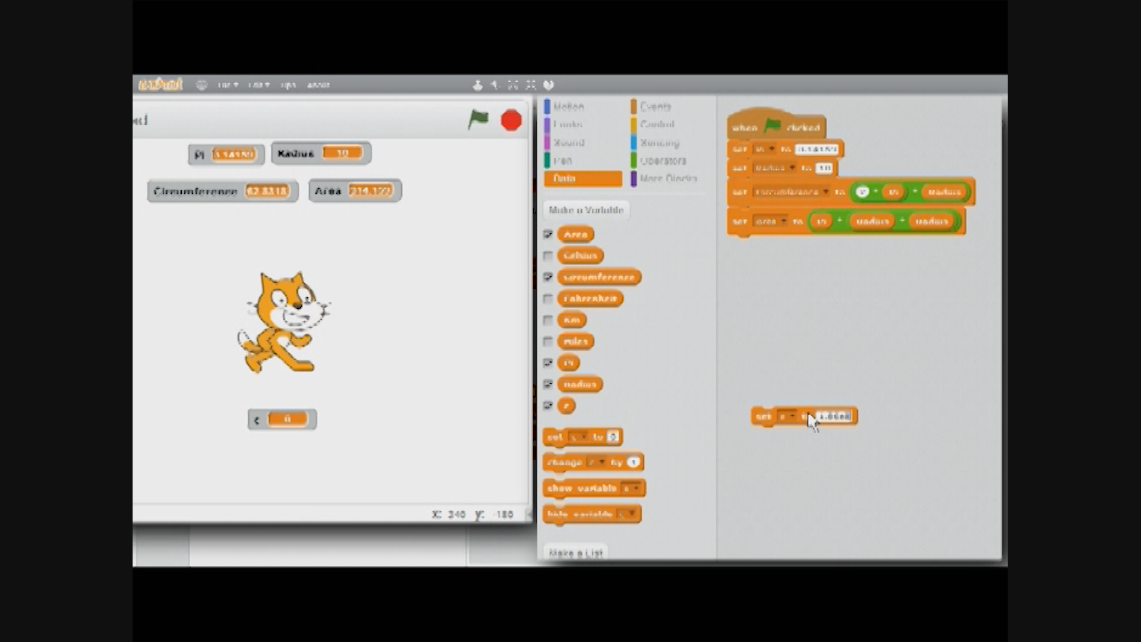
Task: Click the Pi monitor on stage
Action: point(226,154)
